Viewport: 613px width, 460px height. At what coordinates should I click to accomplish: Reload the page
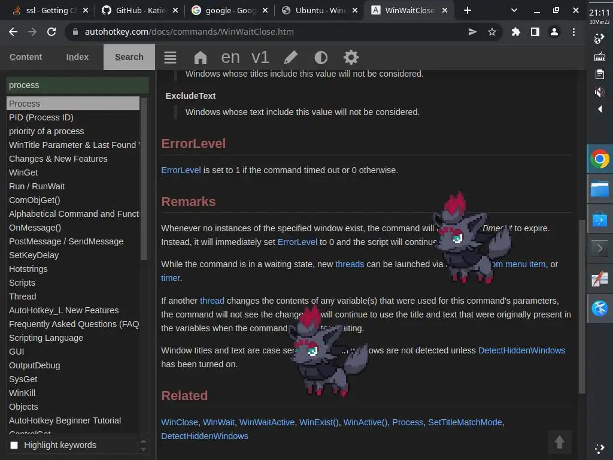pos(51,32)
